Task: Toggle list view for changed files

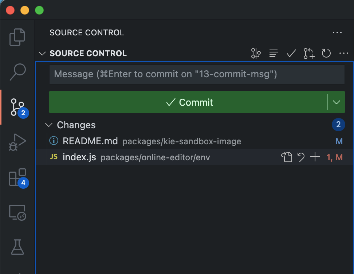Action: 274,53
